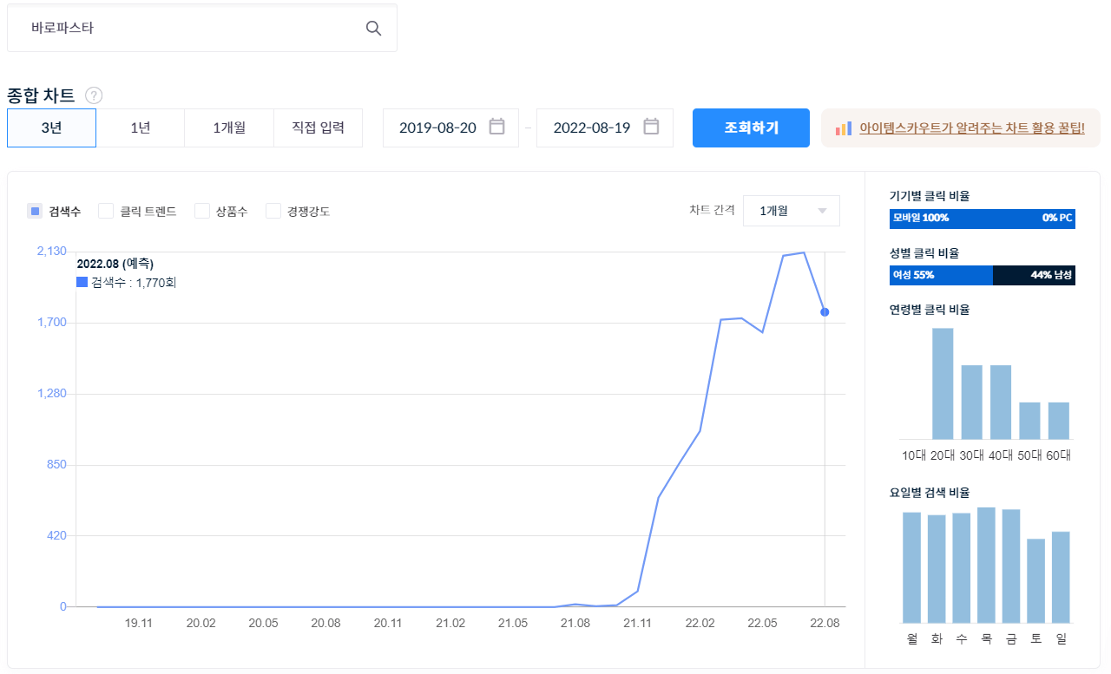
Task: Click the 검색수 : 1,770회 tooltip value
Action: tap(134, 282)
